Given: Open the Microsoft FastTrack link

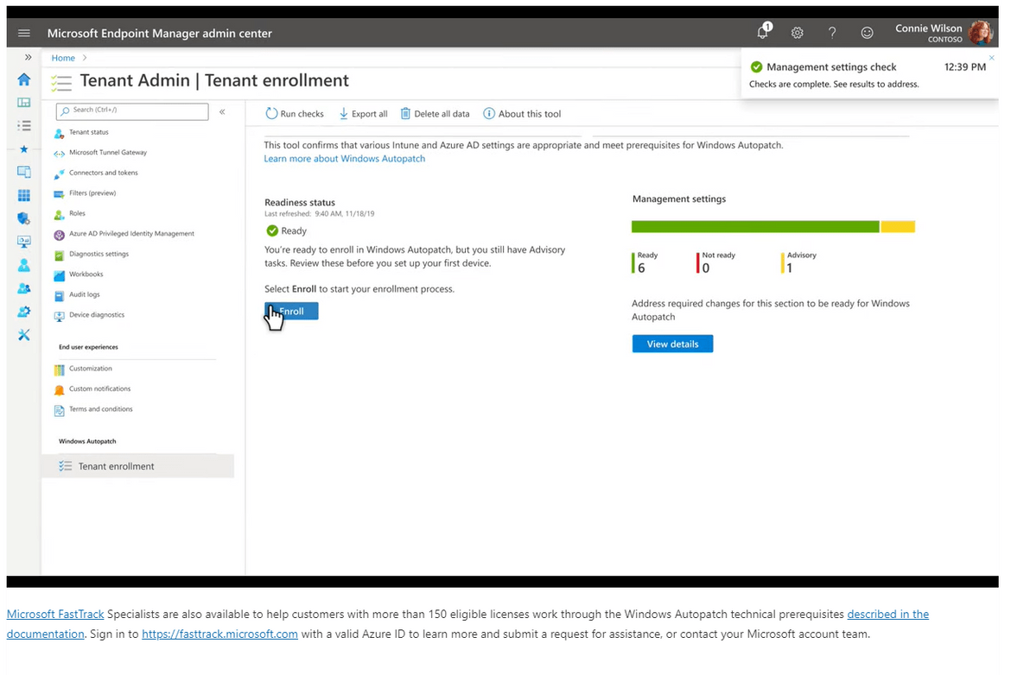Looking at the screenshot, I should 54,615.
